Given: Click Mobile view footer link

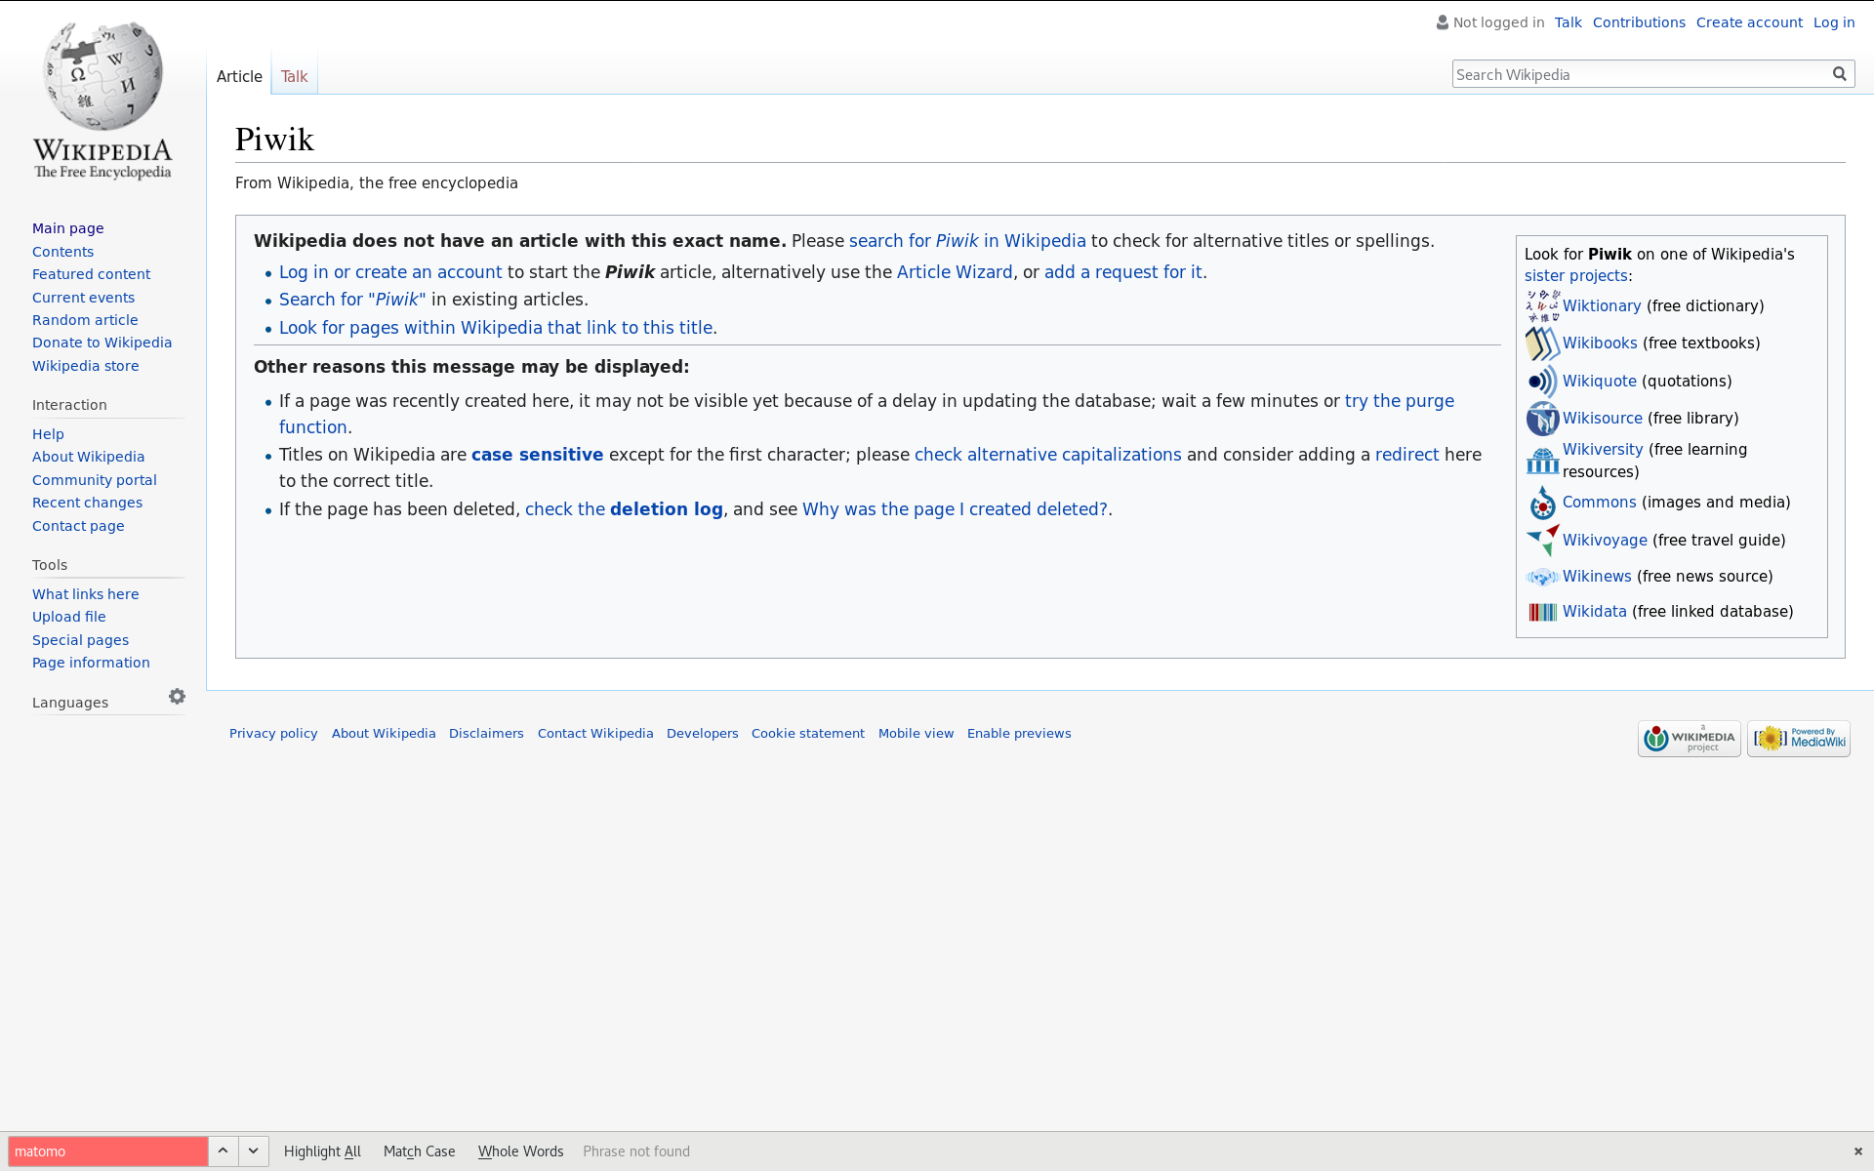Looking at the screenshot, I should pyautogui.click(x=916, y=734).
